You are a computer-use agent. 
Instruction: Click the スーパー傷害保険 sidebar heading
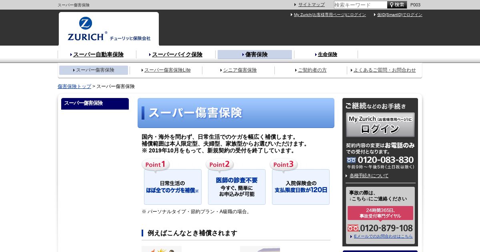point(95,104)
